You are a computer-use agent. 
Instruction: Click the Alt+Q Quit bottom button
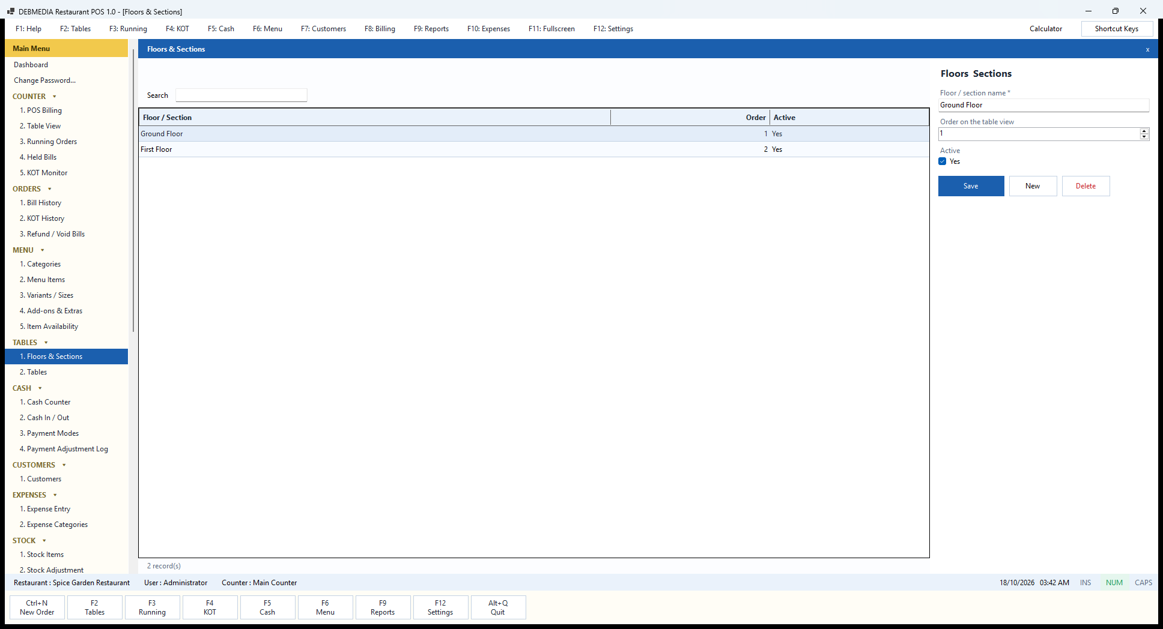[499, 607]
